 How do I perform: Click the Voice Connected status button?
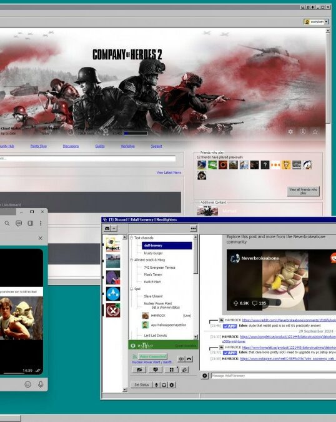click(152, 356)
